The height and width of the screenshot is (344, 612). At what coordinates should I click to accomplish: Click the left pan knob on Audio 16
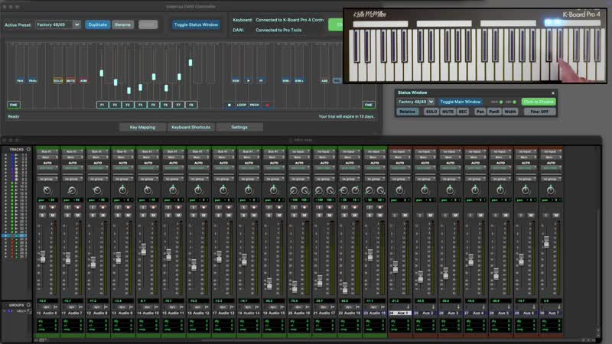tap(294, 190)
